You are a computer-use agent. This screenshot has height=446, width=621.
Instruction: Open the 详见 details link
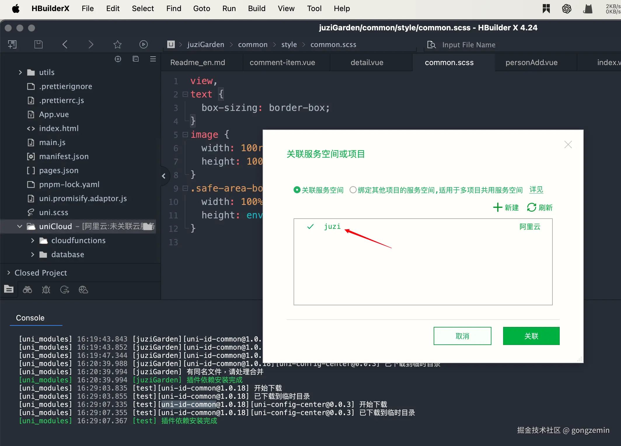(x=536, y=190)
